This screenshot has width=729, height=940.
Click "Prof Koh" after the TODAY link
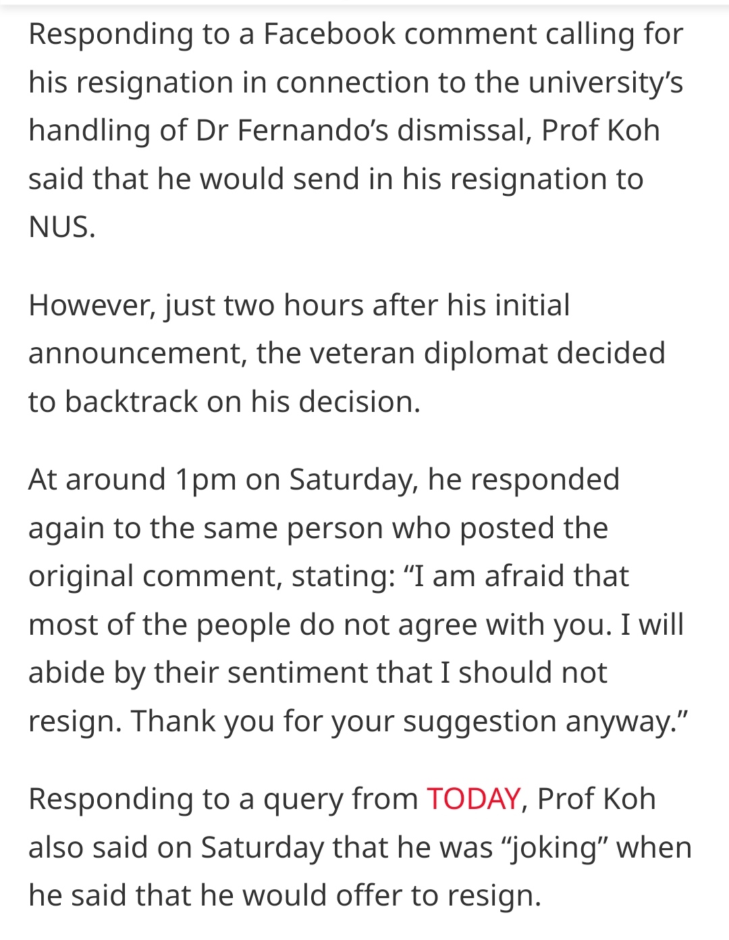[597, 799]
